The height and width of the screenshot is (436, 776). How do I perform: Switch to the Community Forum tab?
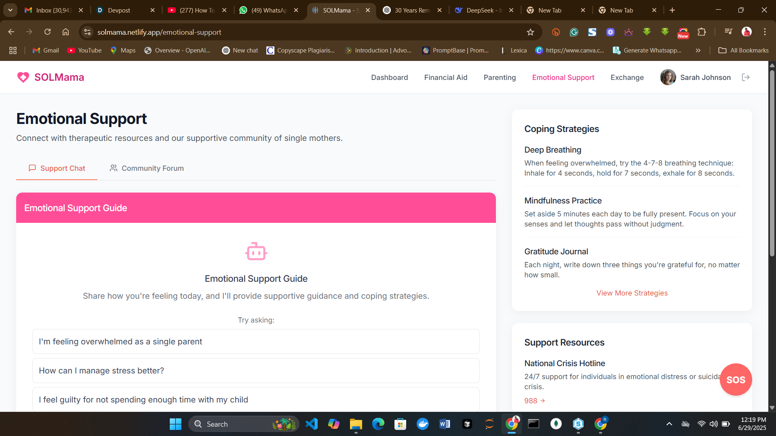coord(147,168)
